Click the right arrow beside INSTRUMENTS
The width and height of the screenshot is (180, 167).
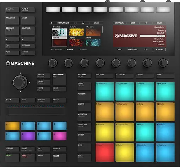(x=75, y=23)
